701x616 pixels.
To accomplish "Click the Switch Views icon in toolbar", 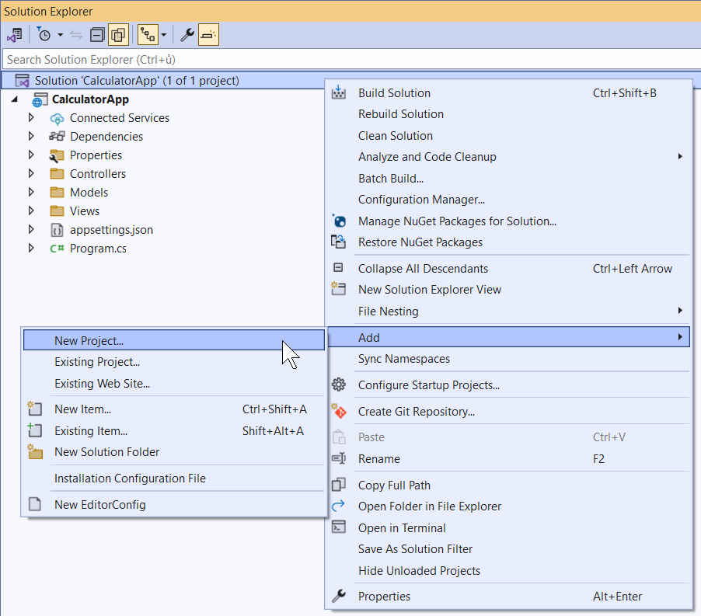I will [x=14, y=35].
